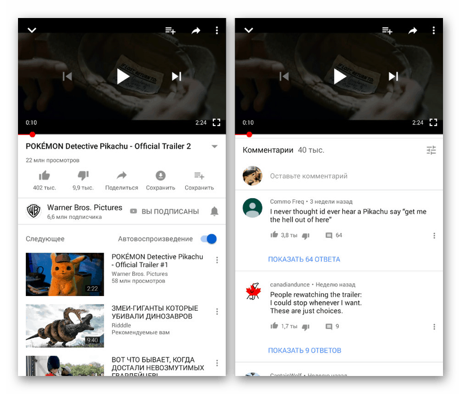Click canadiandunce username
Screen dimensions: 461x394
[x=289, y=285]
